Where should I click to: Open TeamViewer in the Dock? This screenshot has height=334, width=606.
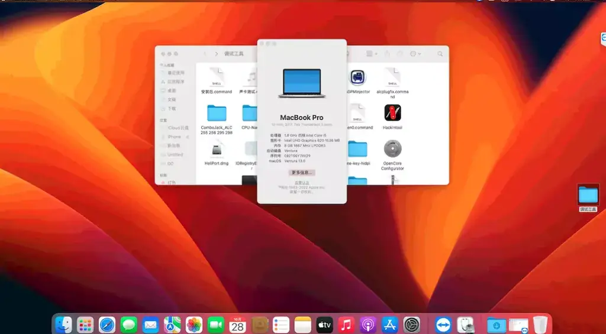pyautogui.click(x=443, y=325)
